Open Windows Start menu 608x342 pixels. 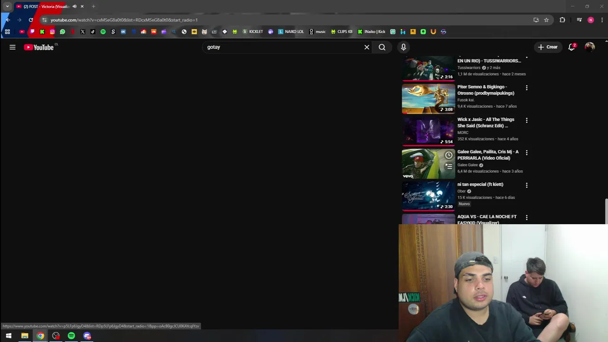tap(9, 336)
